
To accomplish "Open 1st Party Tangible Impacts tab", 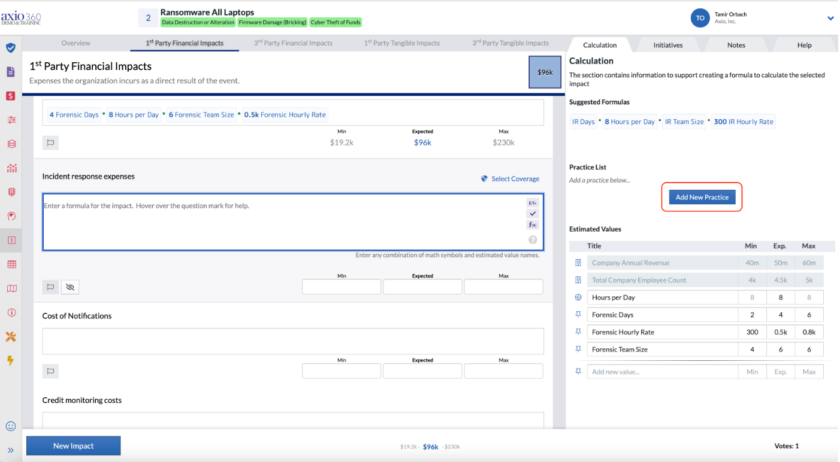I will click(401, 43).
